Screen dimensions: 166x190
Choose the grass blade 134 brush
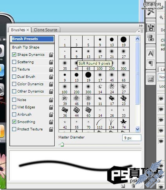112,124
